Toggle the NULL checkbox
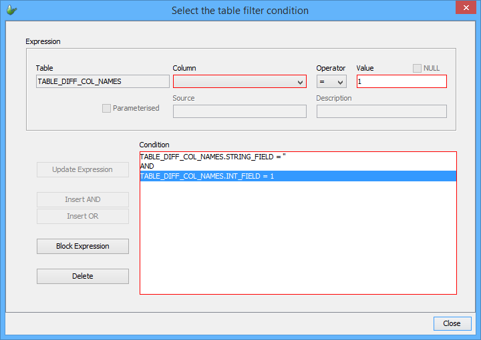The width and height of the screenshot is (481, 340). point(418,68)
